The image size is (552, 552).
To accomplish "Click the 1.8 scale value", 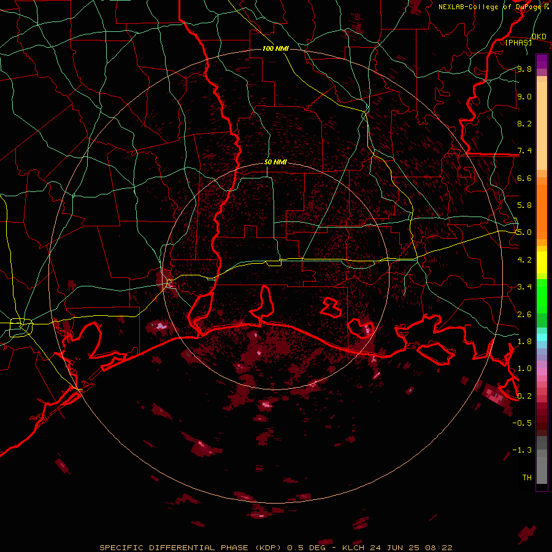I will point(524,342).
